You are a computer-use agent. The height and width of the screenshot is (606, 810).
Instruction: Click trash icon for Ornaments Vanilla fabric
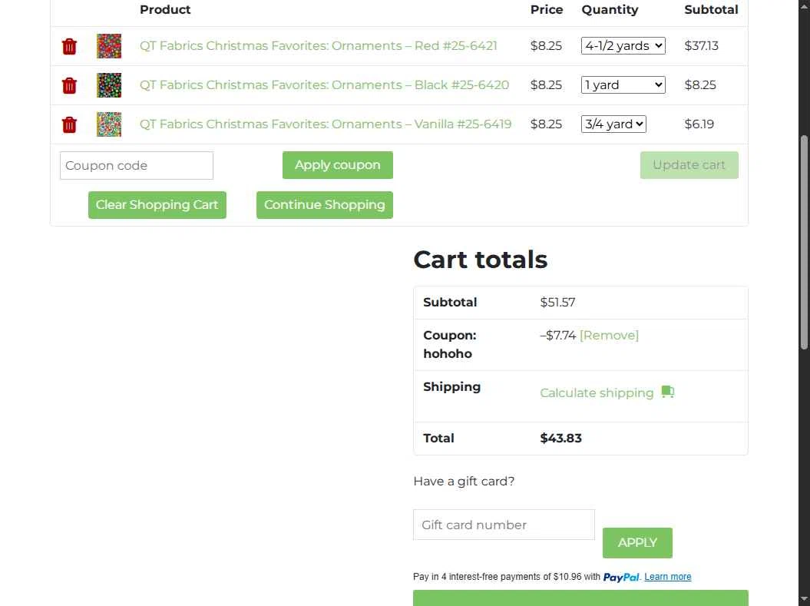(69, 124)
